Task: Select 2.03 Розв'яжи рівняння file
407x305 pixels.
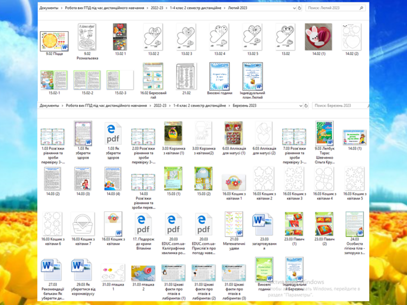Action: (143, 137)
